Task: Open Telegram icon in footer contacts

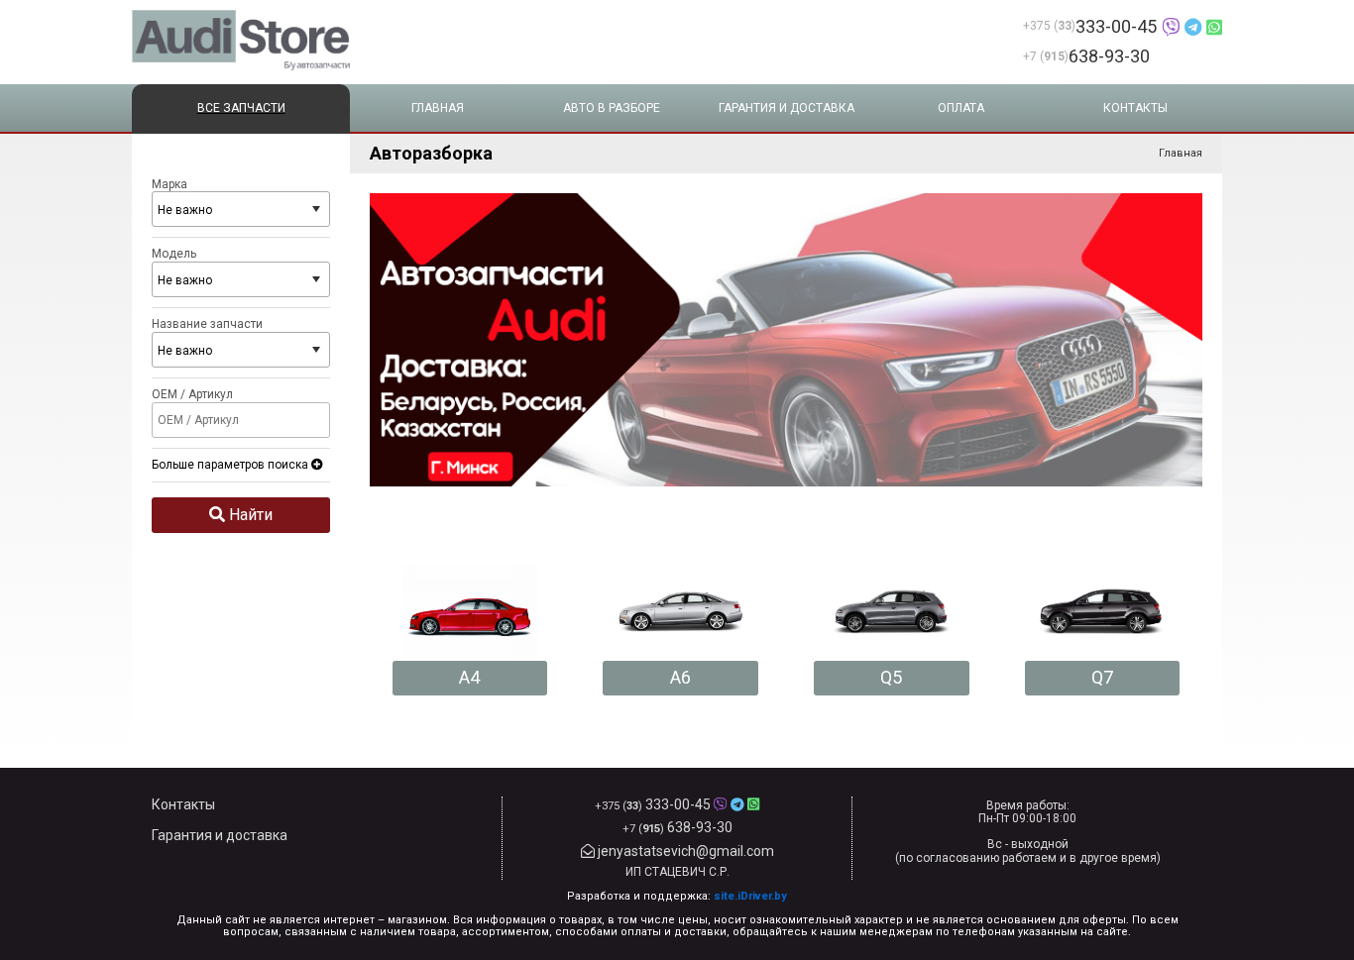Action: pyautogui.click(x=736, y=804)
